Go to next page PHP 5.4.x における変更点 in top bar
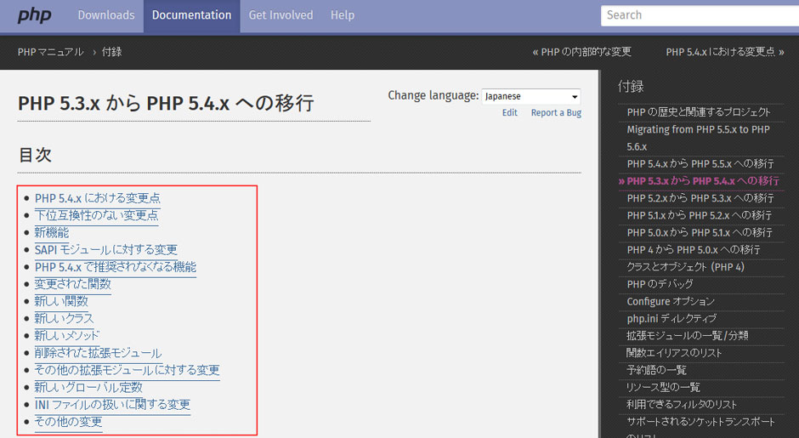Viewport: 799px width, 438px height. [724, 52]
